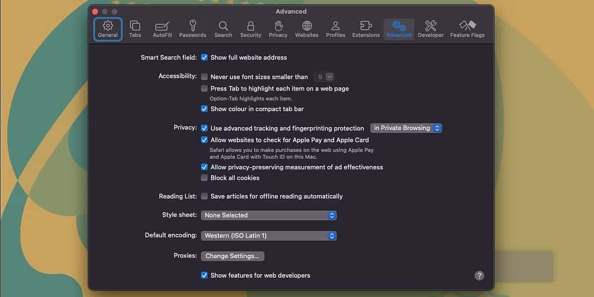Open the in Private Browsing dropdown
Viewport: 594px width, 297px height.
click(406, 128)
